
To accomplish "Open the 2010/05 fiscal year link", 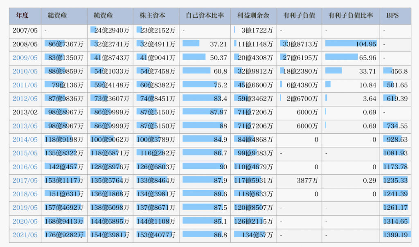I will click(25, 71).
